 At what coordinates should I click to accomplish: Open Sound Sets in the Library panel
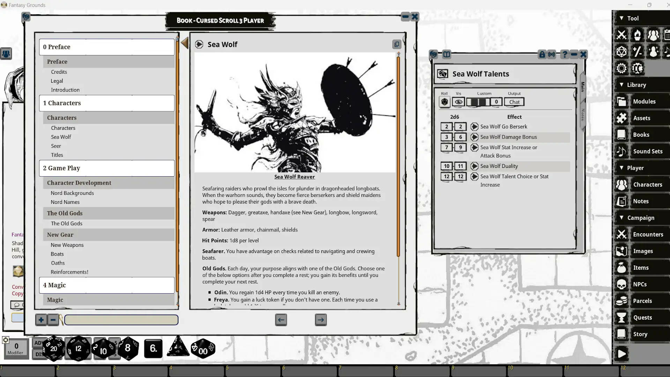(x=648, y=151)
